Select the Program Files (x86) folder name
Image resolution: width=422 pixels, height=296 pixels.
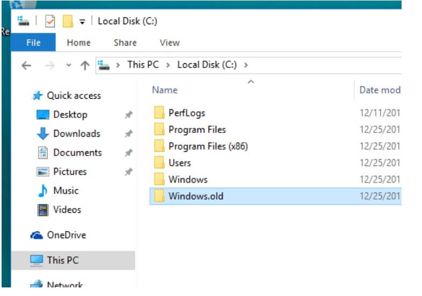point(208,146)
